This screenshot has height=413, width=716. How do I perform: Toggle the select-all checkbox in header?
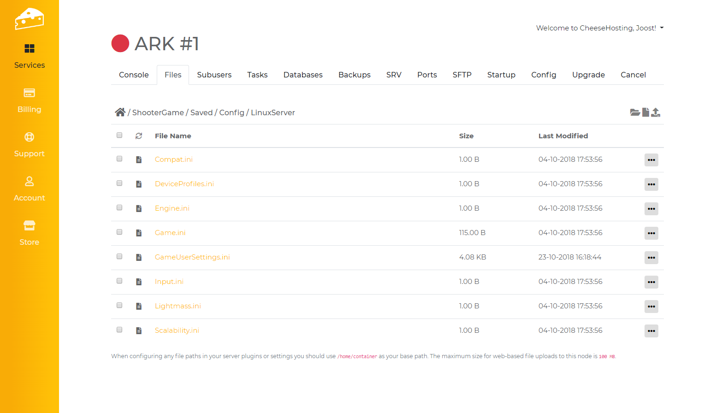tap(119, 135)
